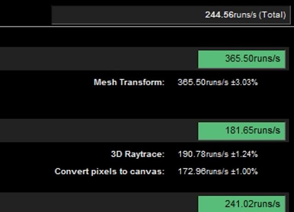Click the Mesh Transform test label
Screen dimensions: 294x212
[x=129, y=83]
